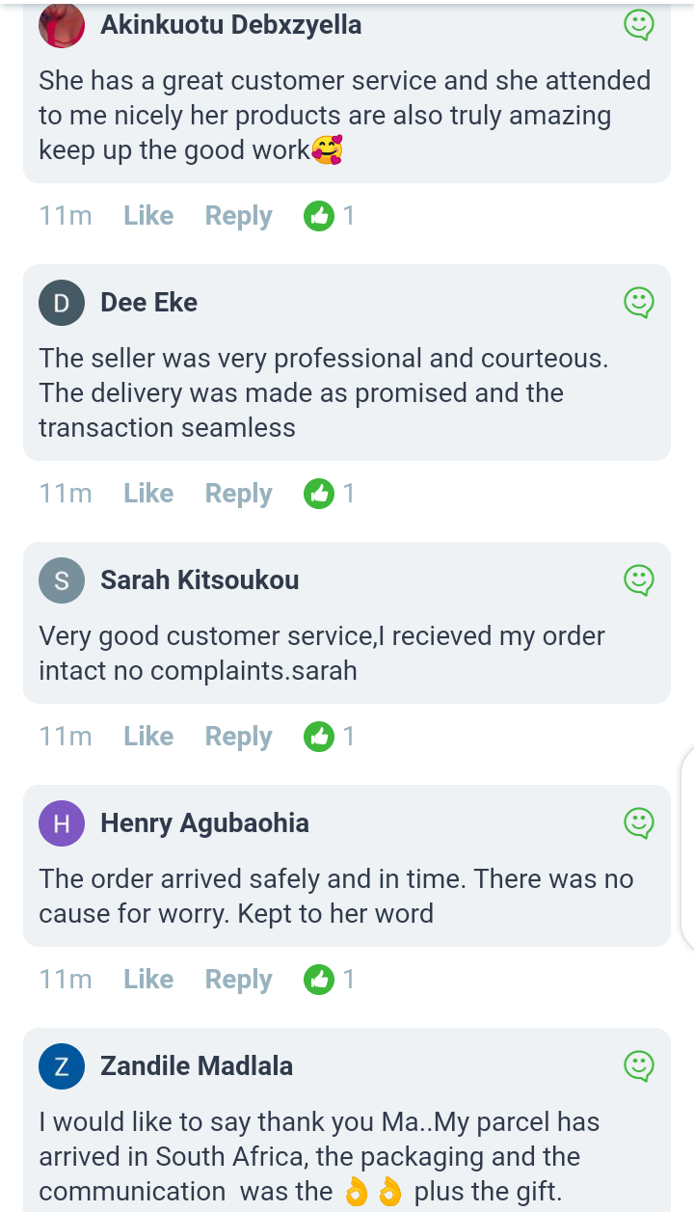The height and width of the screenshot is (1212, 694).
Task: Like Henry Agubaohia's comment
Action: coord(148,980)
